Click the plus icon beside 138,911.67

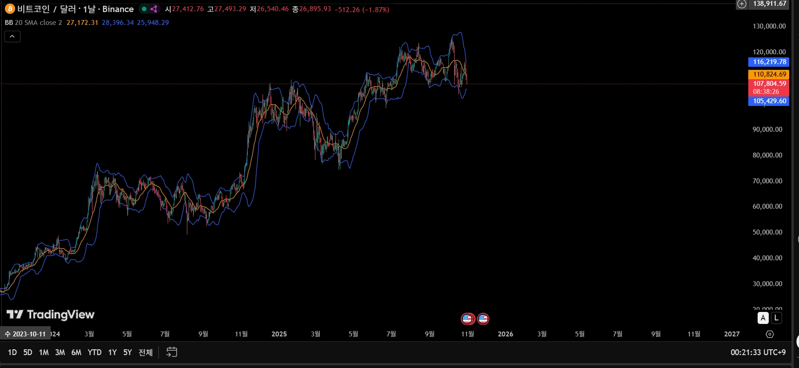(x=742, y=4)
